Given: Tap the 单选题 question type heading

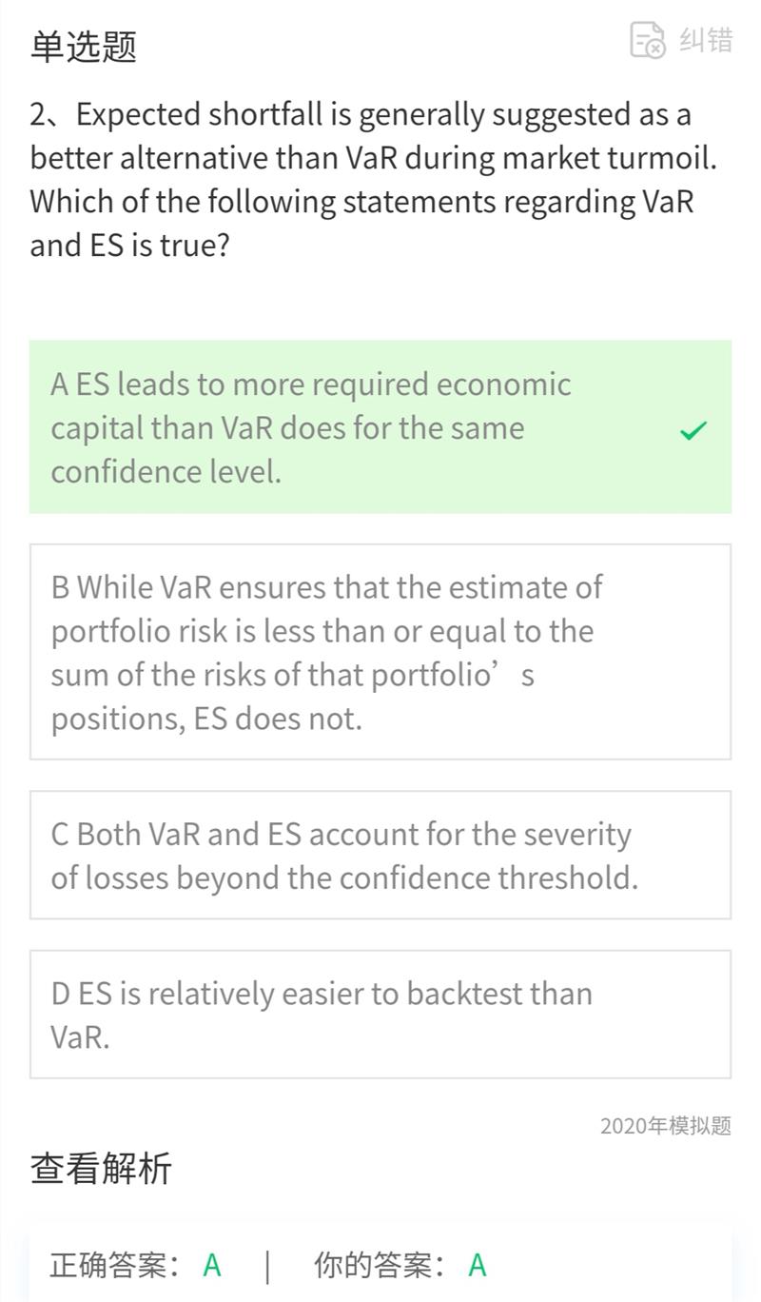Looking at the screenshot, I should point(84,47).
